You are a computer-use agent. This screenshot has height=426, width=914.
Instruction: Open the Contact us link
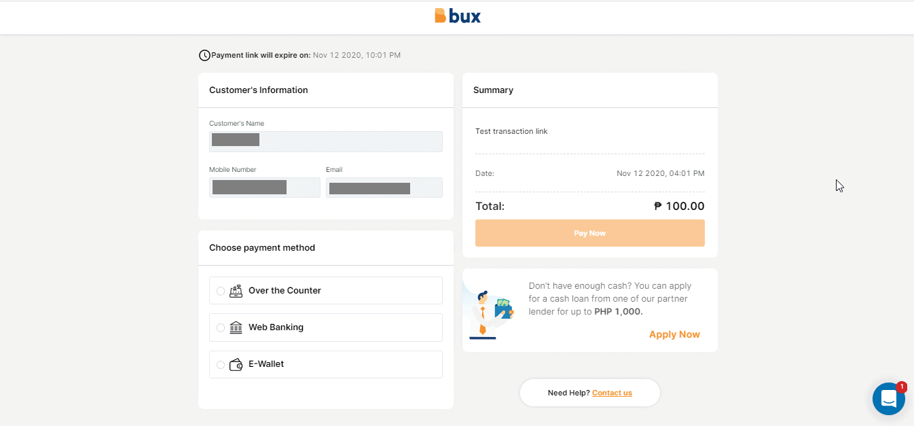click(x=611, y=393)
